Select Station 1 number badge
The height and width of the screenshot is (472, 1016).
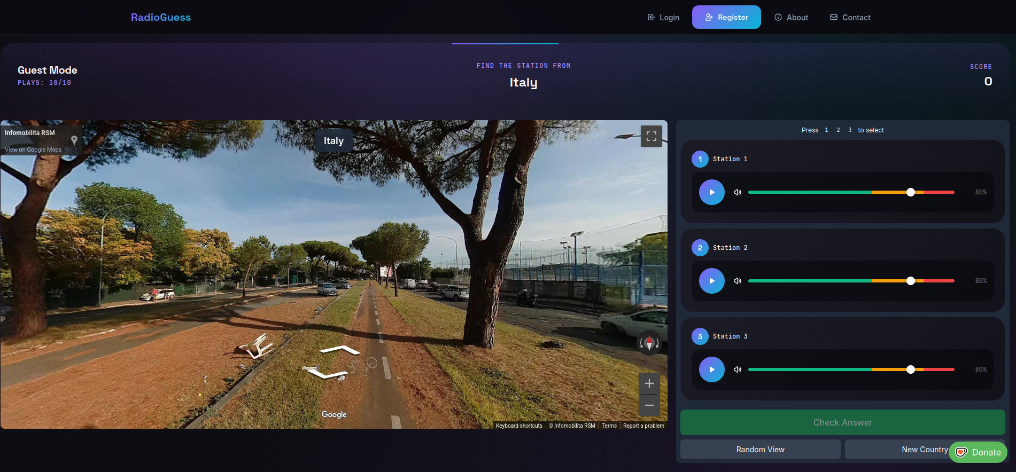tap(700, 159)
